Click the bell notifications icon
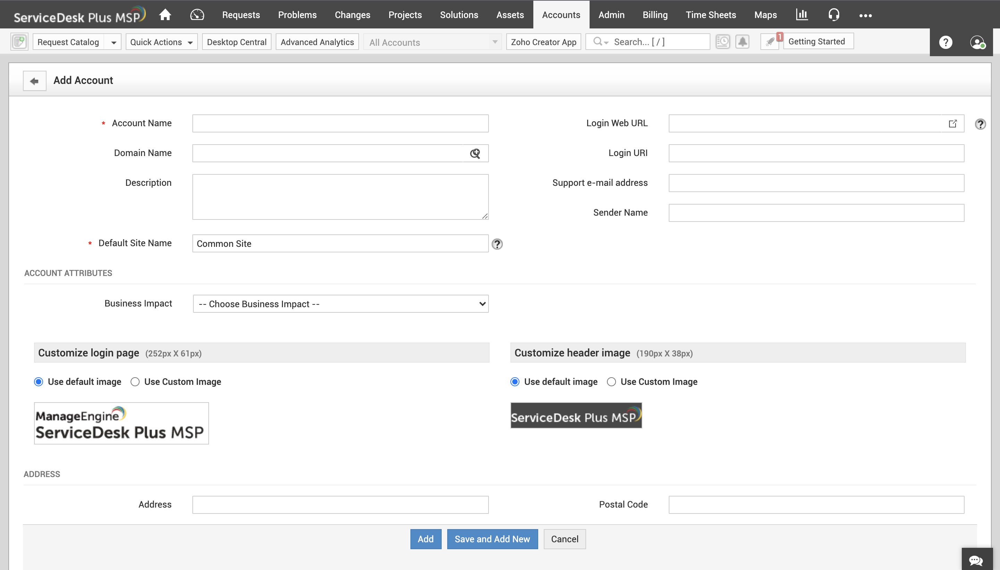The width and height of the screenshot is (1000, 570). pos(742,42)
